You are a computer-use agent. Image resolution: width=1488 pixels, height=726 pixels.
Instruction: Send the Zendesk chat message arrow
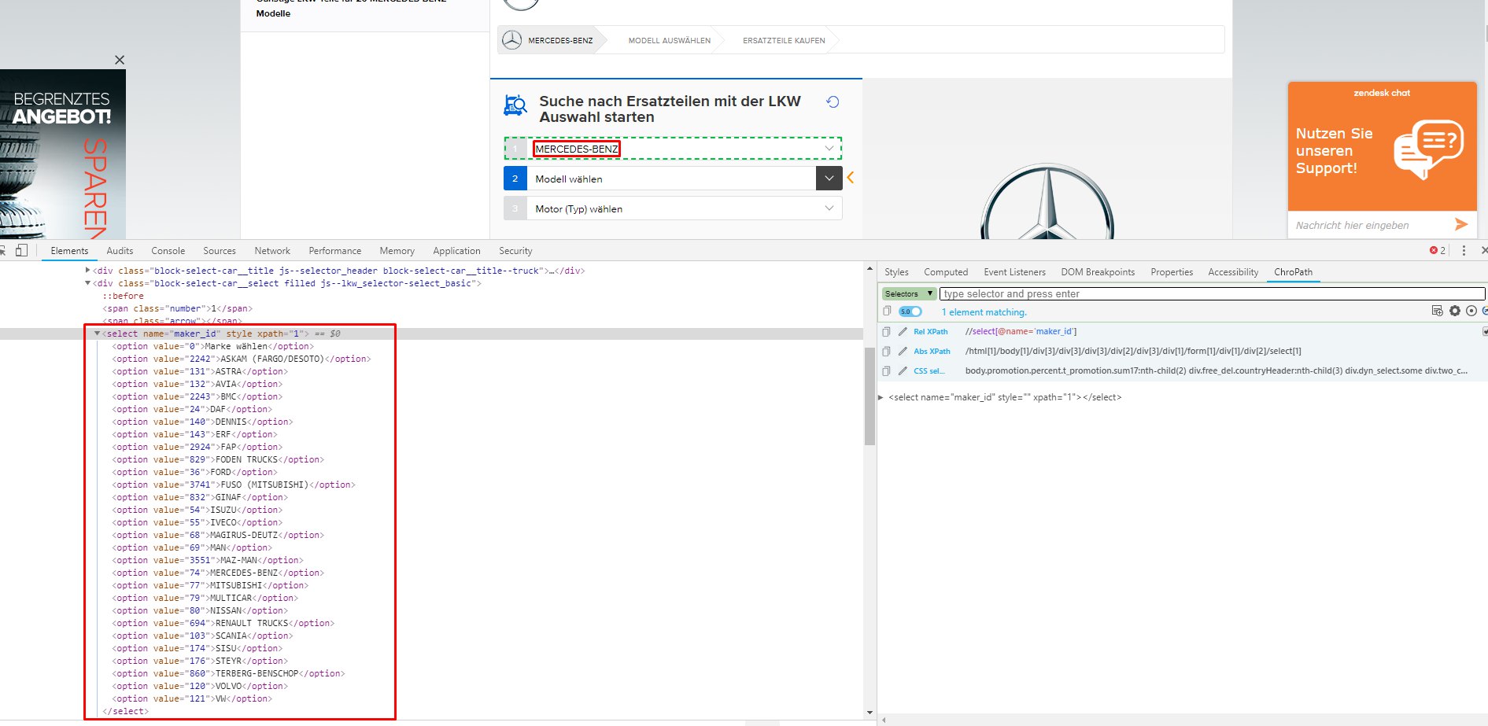coord(1461,225)
